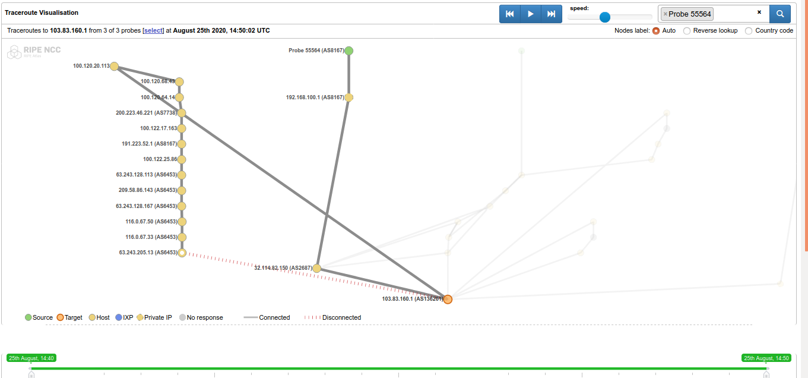This screenshot has width=808, height=378.
Task: Click the 100.120.20.113 private IP node
Action: click(x=115, y=67)
